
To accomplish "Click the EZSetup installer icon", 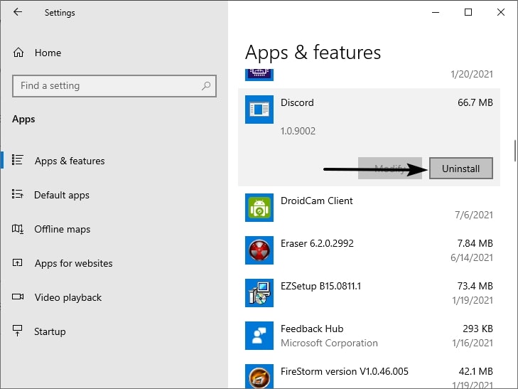I will tap(259, 293).
